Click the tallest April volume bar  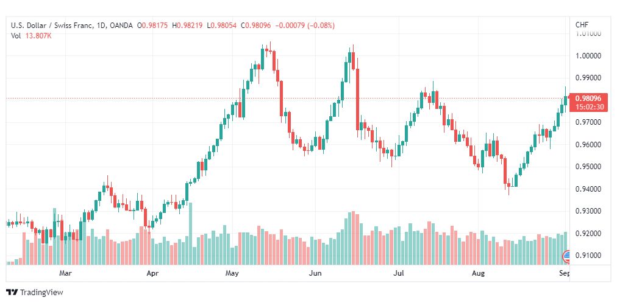(x=190, y=234)
